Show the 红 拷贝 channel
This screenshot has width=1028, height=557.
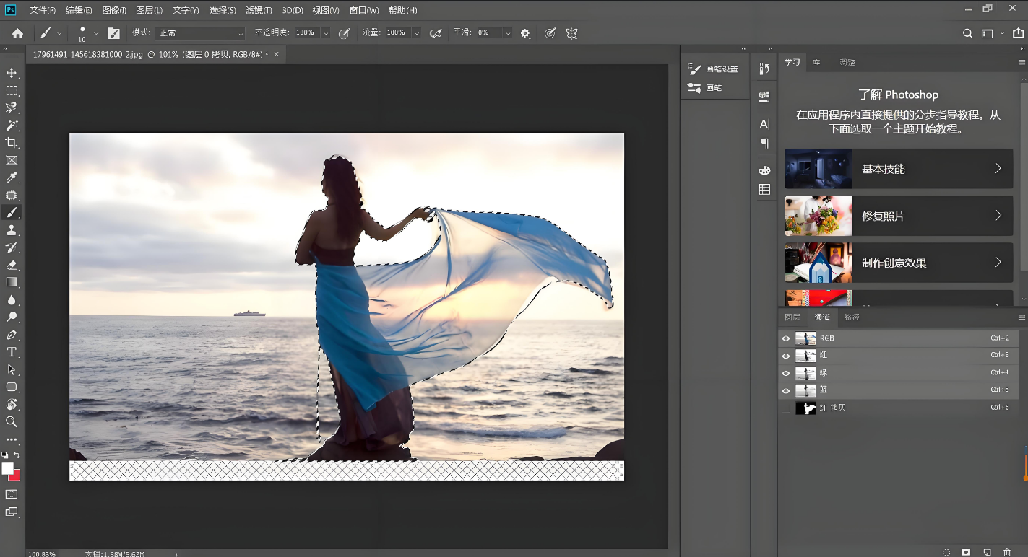point(786,408)
